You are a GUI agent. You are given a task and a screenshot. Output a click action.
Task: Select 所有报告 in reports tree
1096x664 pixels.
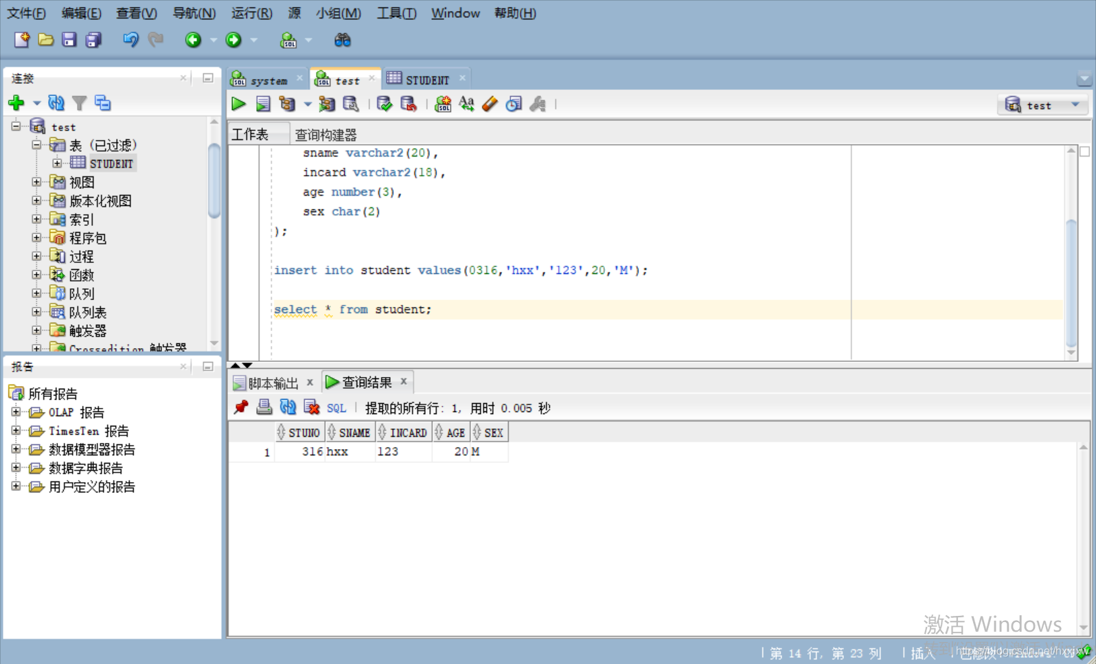(52, 393)
